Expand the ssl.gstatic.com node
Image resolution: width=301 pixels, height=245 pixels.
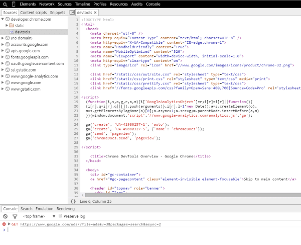(x=3, y=70)
